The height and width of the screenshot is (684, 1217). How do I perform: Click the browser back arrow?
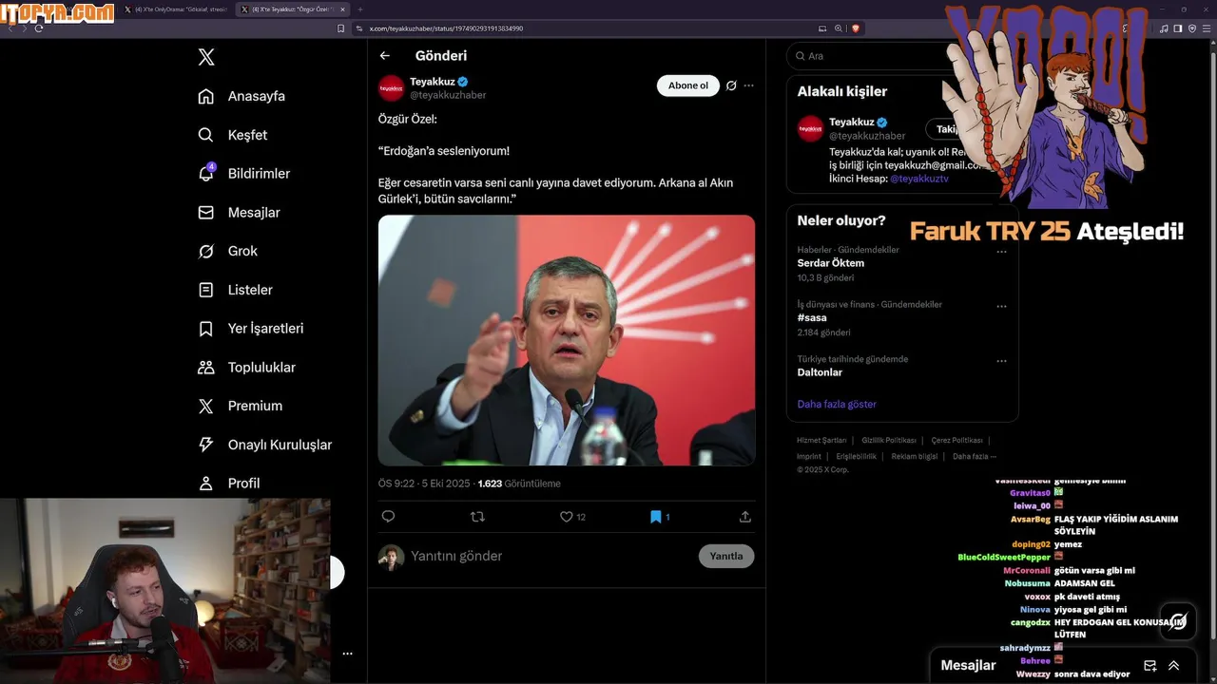click(x=10, y=28)
